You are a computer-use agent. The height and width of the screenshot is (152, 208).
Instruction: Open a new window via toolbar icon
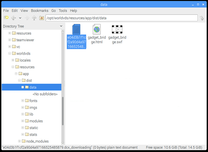coord(6,18)
